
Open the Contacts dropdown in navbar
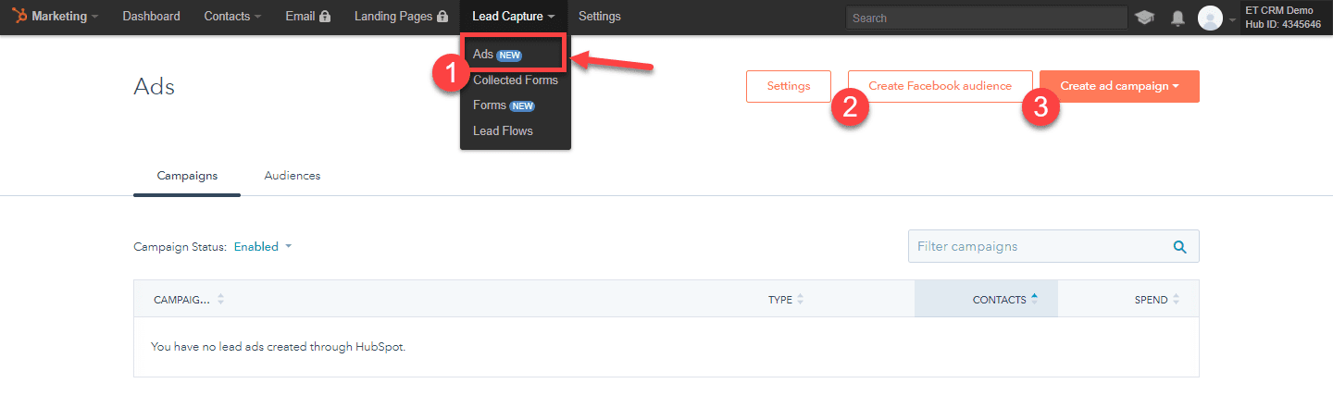[232, 17]
